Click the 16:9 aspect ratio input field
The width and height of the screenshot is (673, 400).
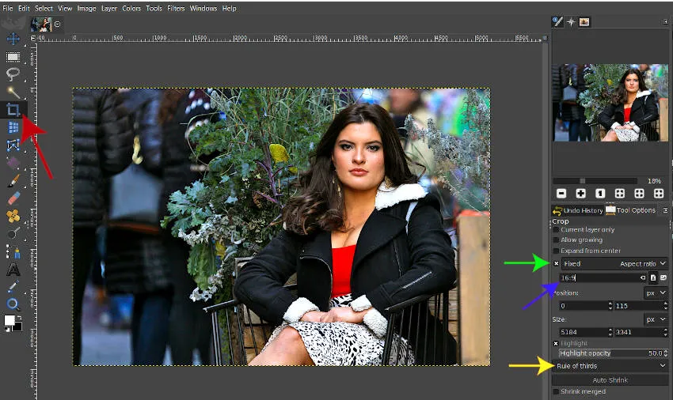(602, 278)
